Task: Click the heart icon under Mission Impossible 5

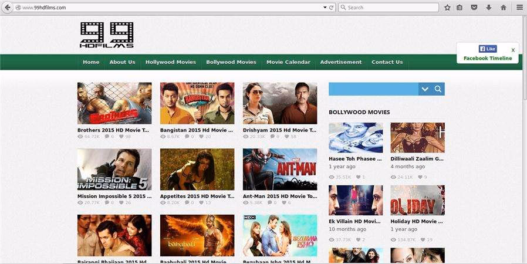Action: (x=121, y=203)
